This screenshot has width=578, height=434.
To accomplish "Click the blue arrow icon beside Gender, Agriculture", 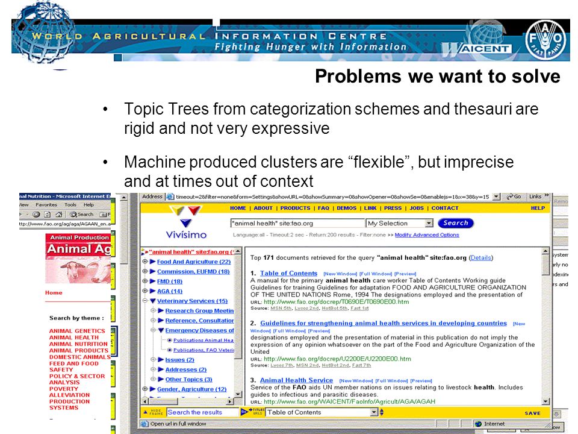I will click(152, 389).
